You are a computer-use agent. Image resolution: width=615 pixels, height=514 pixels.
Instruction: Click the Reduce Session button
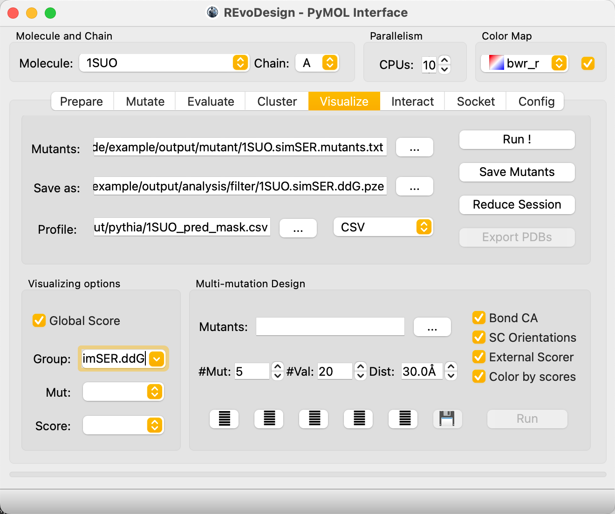click(517, 204)
